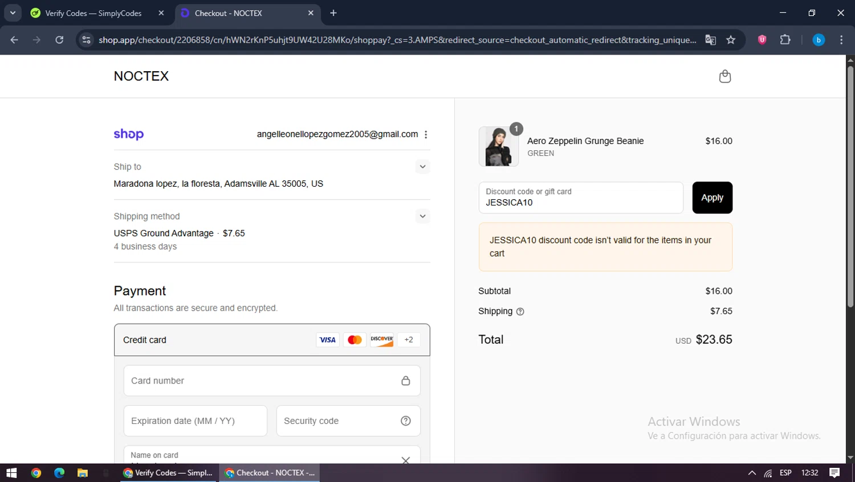Click the Total $23.65 amount
The height and width of the screenshot is (482, 855).
click(x=714, y=340)
